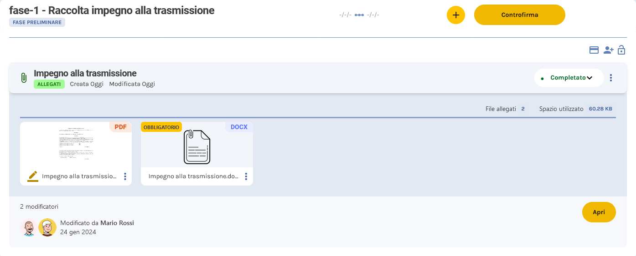Open options menu for the PDF file
This screenshot has width=636, height=256.
tap(125, 176)
